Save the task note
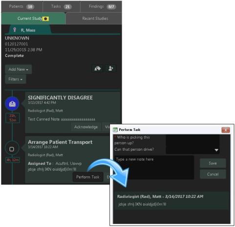This screenshot has height=227, width=235. point(213,163)
